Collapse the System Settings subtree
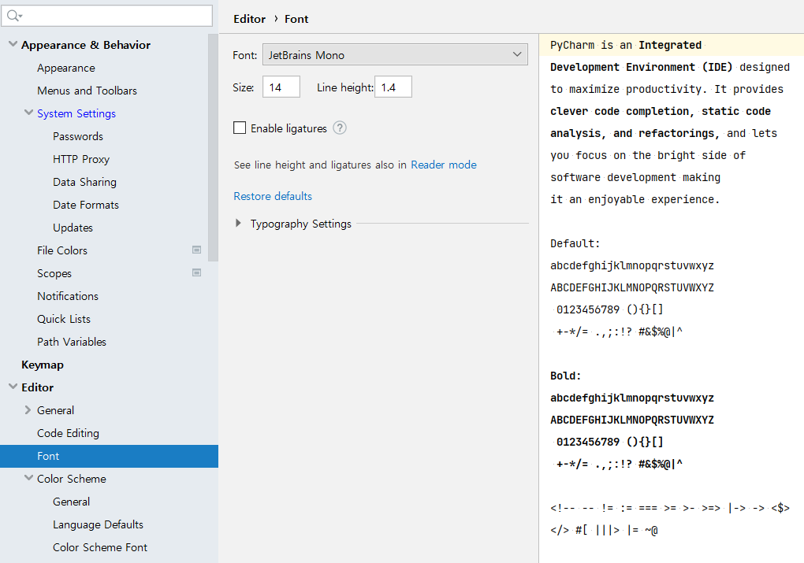This screenshot has width=804, height=563. pos(28,113)
